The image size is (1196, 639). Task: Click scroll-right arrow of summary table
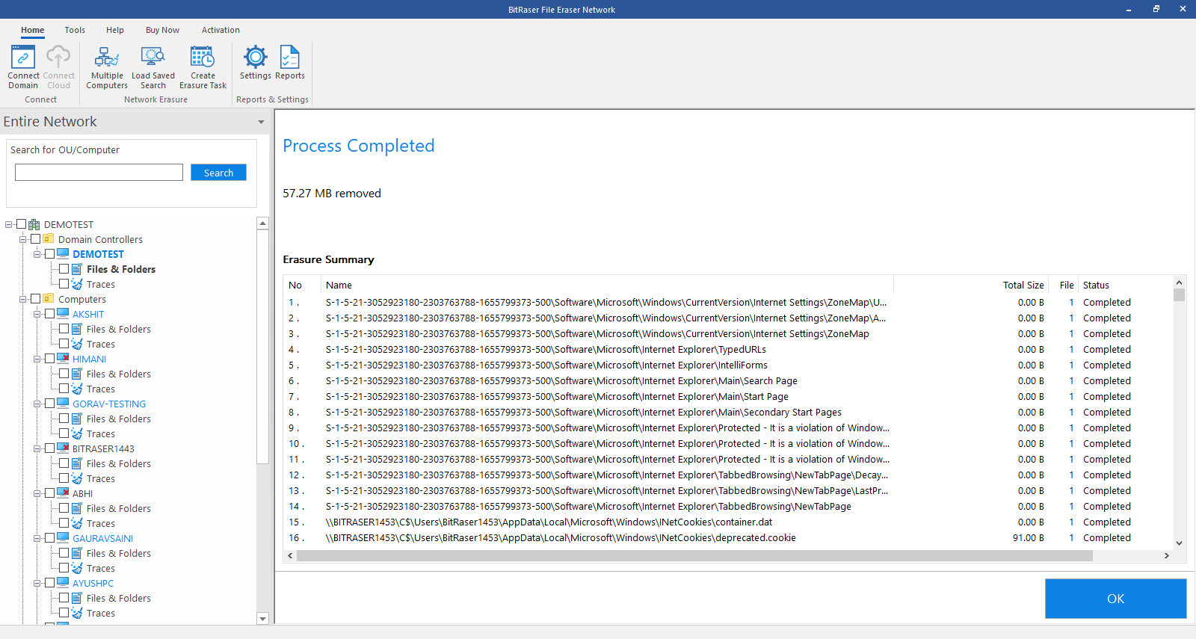coord(1166,555)
